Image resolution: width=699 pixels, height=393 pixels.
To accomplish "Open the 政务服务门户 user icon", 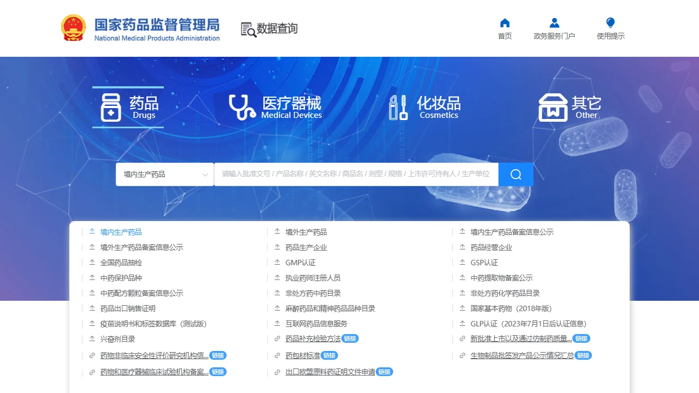I will [554, 23].
